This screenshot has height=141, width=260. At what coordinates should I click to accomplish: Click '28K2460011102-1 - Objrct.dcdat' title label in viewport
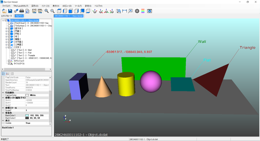pos(81,135)
